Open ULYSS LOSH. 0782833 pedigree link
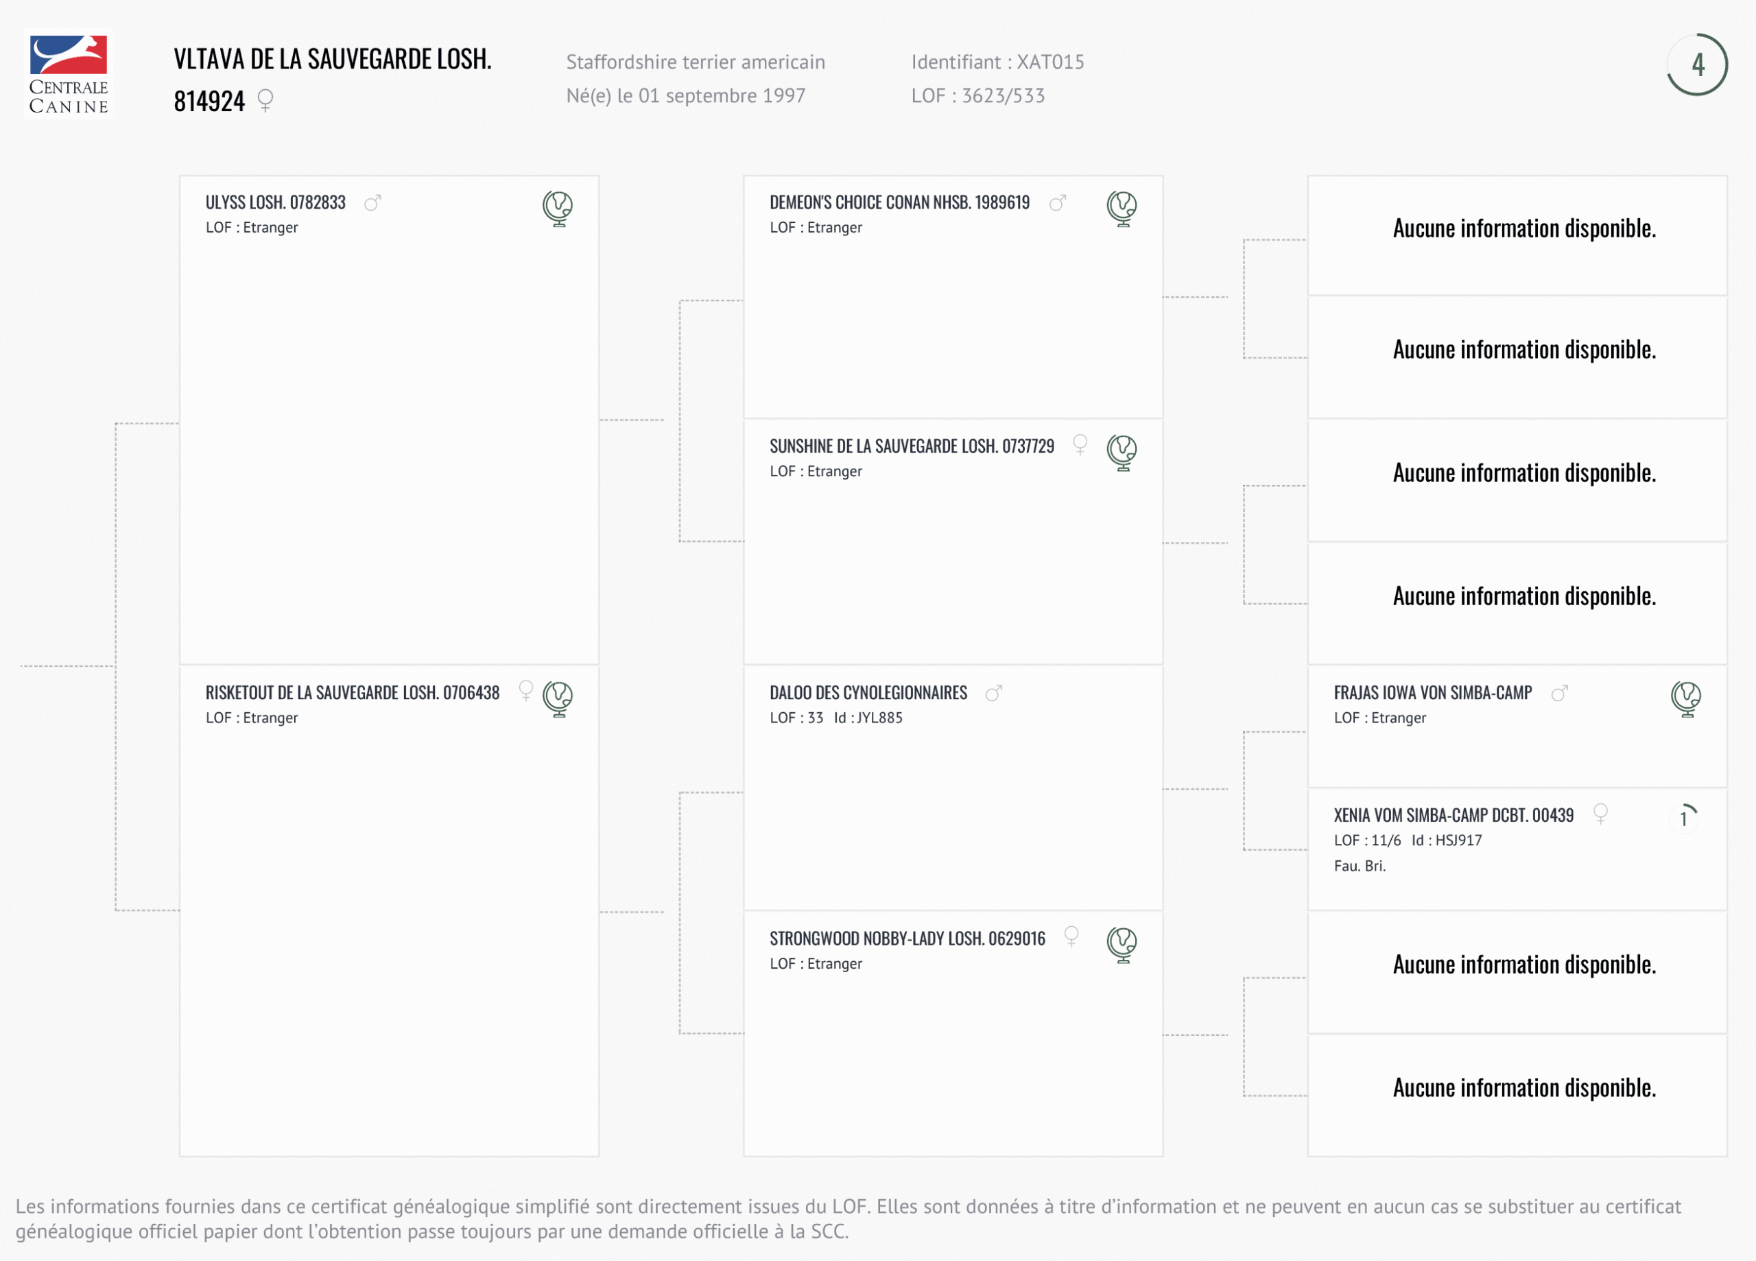Viewport: 1756px width, 1261px height. coord(276,203)
